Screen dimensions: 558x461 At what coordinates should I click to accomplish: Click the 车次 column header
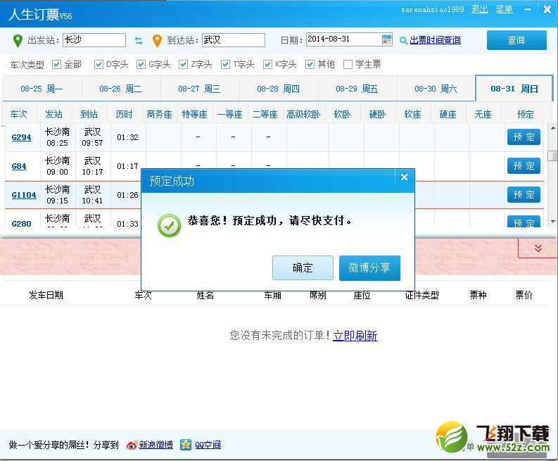point(19,114)
